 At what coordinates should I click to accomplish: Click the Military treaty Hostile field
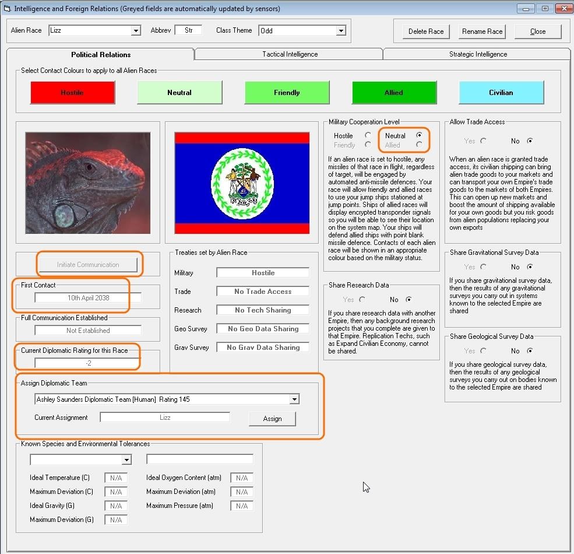[x=263, y=272]
